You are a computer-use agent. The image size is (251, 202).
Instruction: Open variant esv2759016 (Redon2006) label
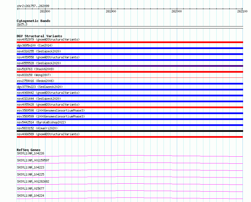[x=36, y=81]
